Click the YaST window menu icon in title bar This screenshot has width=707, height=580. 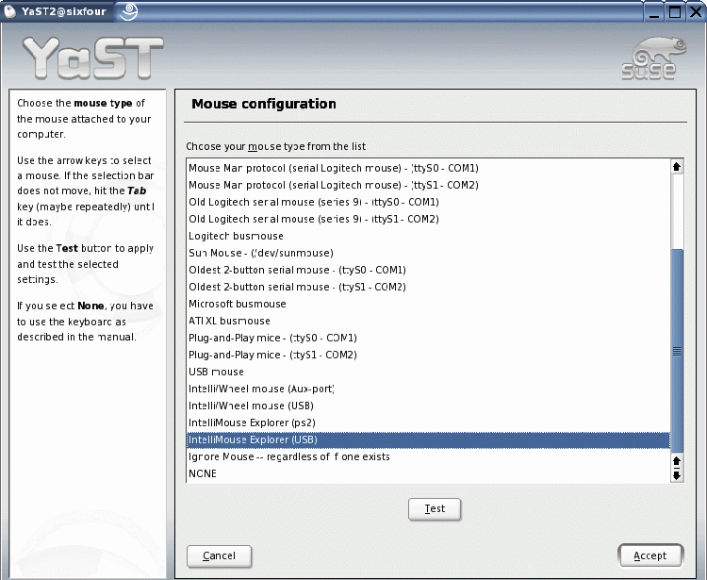[10, 11]
